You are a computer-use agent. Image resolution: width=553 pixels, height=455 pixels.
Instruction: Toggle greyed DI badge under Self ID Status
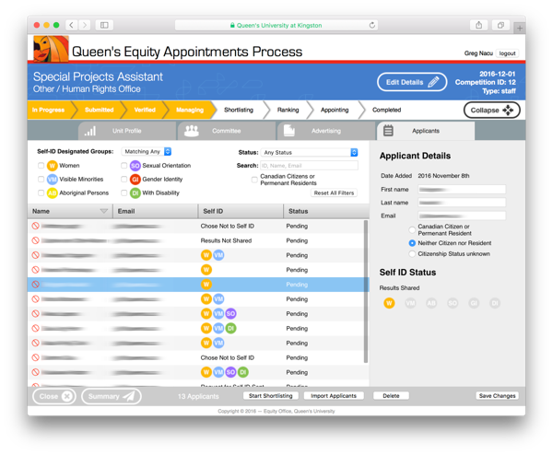tap(495, 303)
